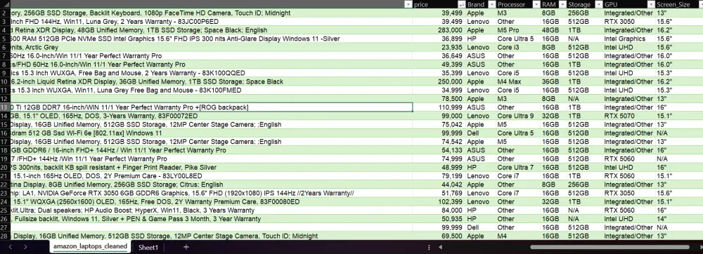This screenshot has height=254, width=703.
Task: Click the Intel Graphics GPU cell
Action: coord(629,39)
